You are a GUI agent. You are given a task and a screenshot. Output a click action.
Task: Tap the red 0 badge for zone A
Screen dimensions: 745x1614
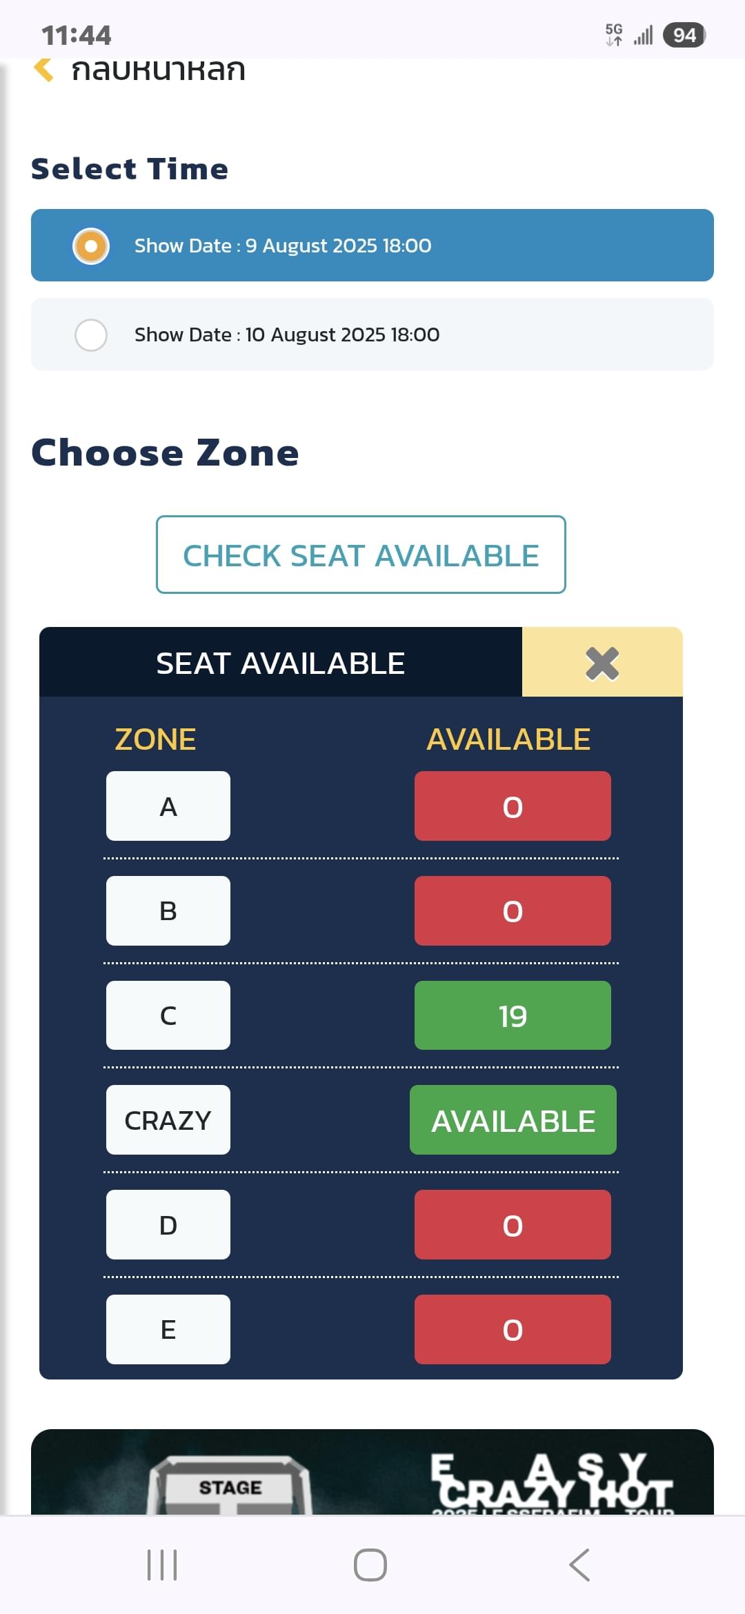pos(513,806)
